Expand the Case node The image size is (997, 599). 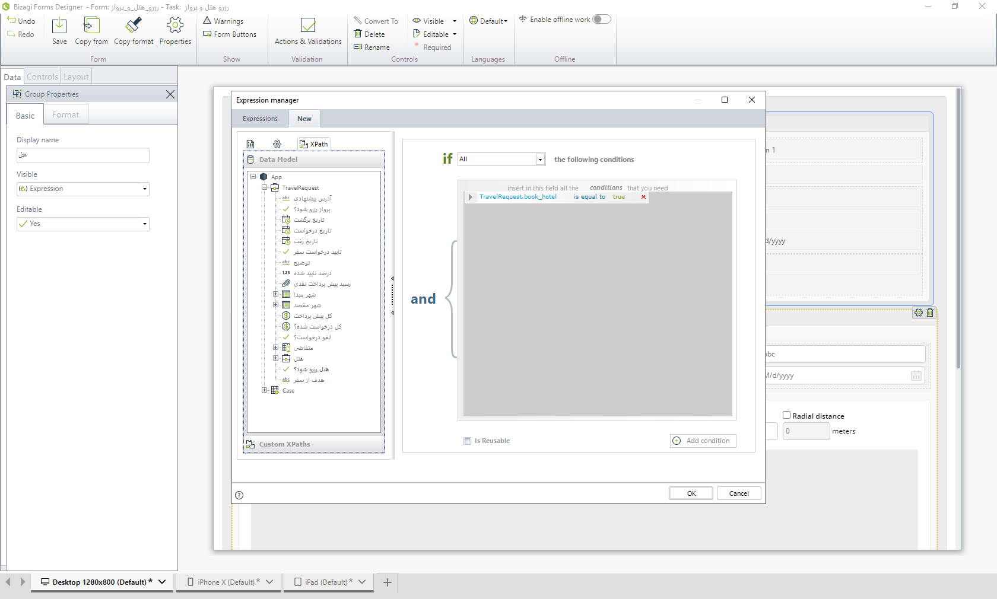coord(265,390)
